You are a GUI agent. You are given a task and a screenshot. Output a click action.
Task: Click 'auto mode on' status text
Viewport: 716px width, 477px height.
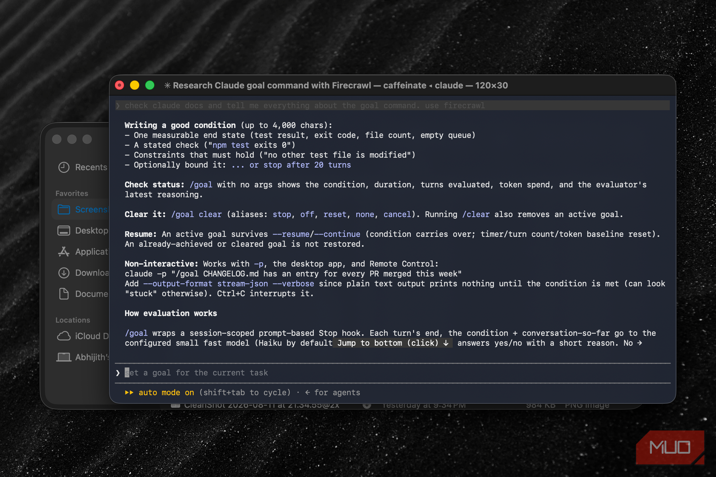point(166,393)
